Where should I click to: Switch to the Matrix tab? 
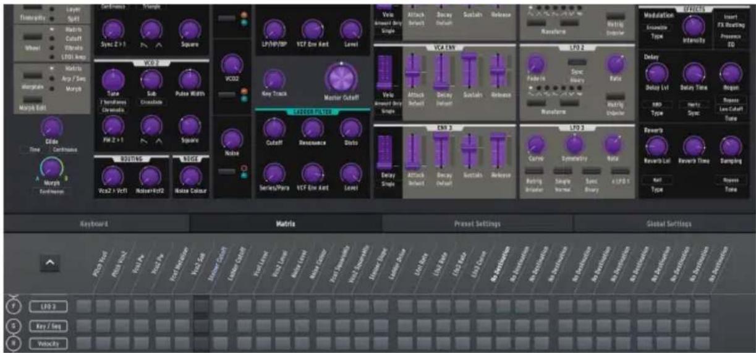click(285, 224)
